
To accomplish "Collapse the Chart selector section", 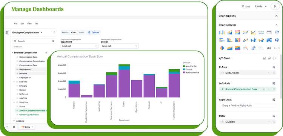I will coord(277,25).
